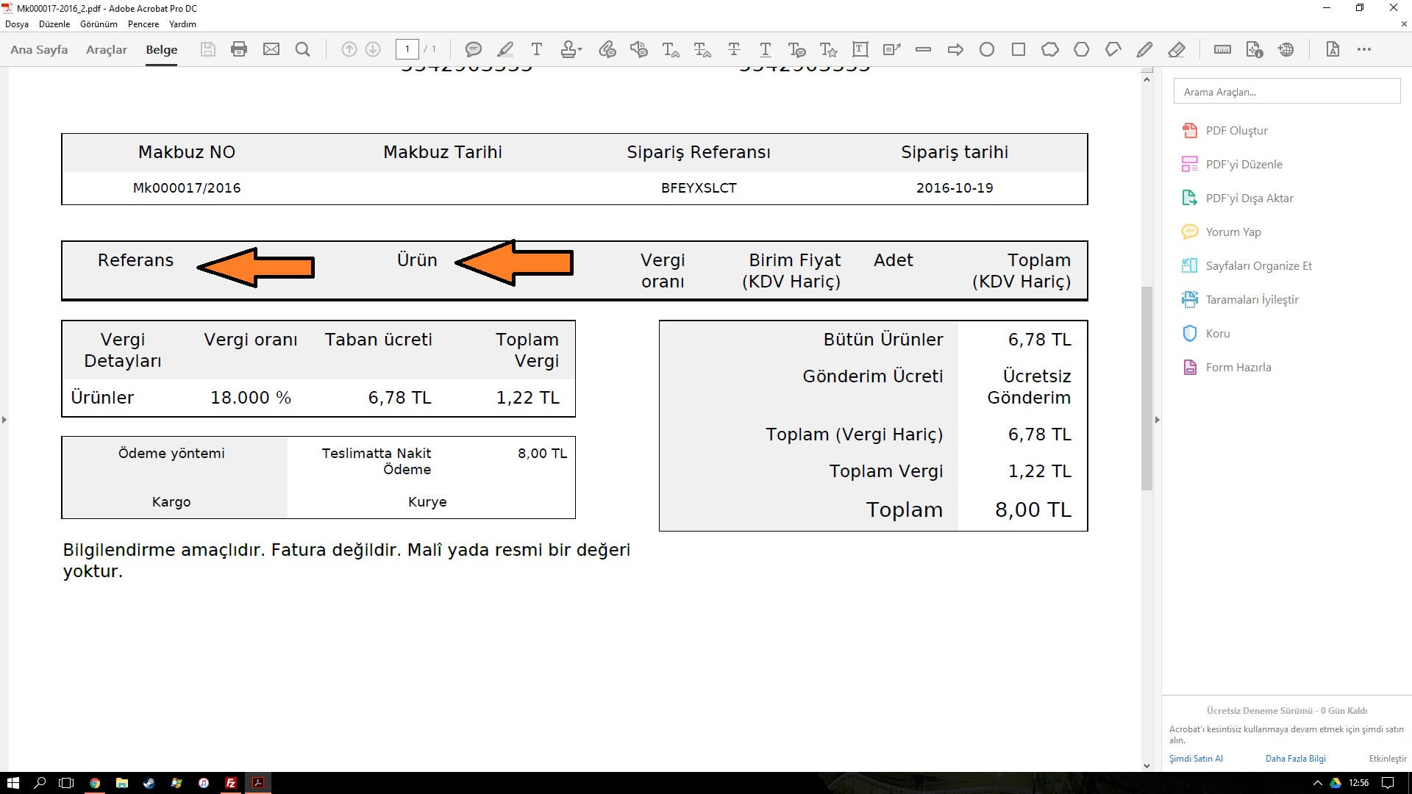Select the draw oval tool
This screenshot has width=1412, height=794.
point(987,49)
